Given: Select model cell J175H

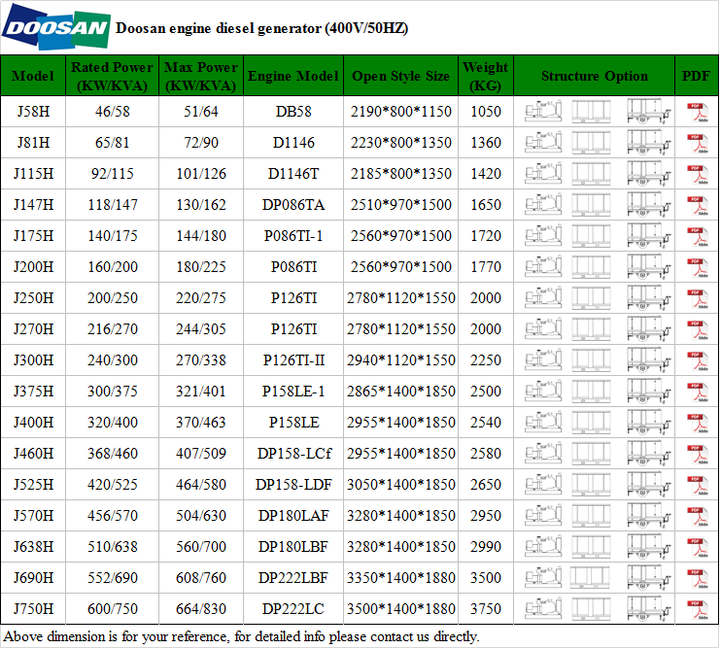Looking at the screenshot, I should (33, 236).
